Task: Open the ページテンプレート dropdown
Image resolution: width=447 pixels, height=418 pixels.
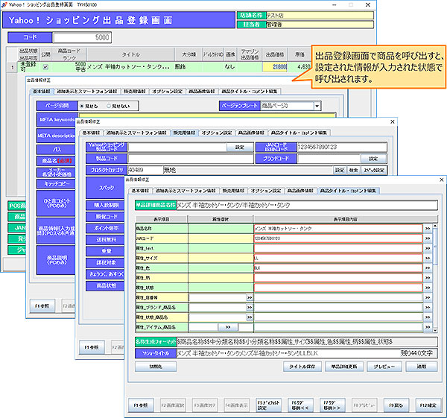Action: click(x=317, y=106)
